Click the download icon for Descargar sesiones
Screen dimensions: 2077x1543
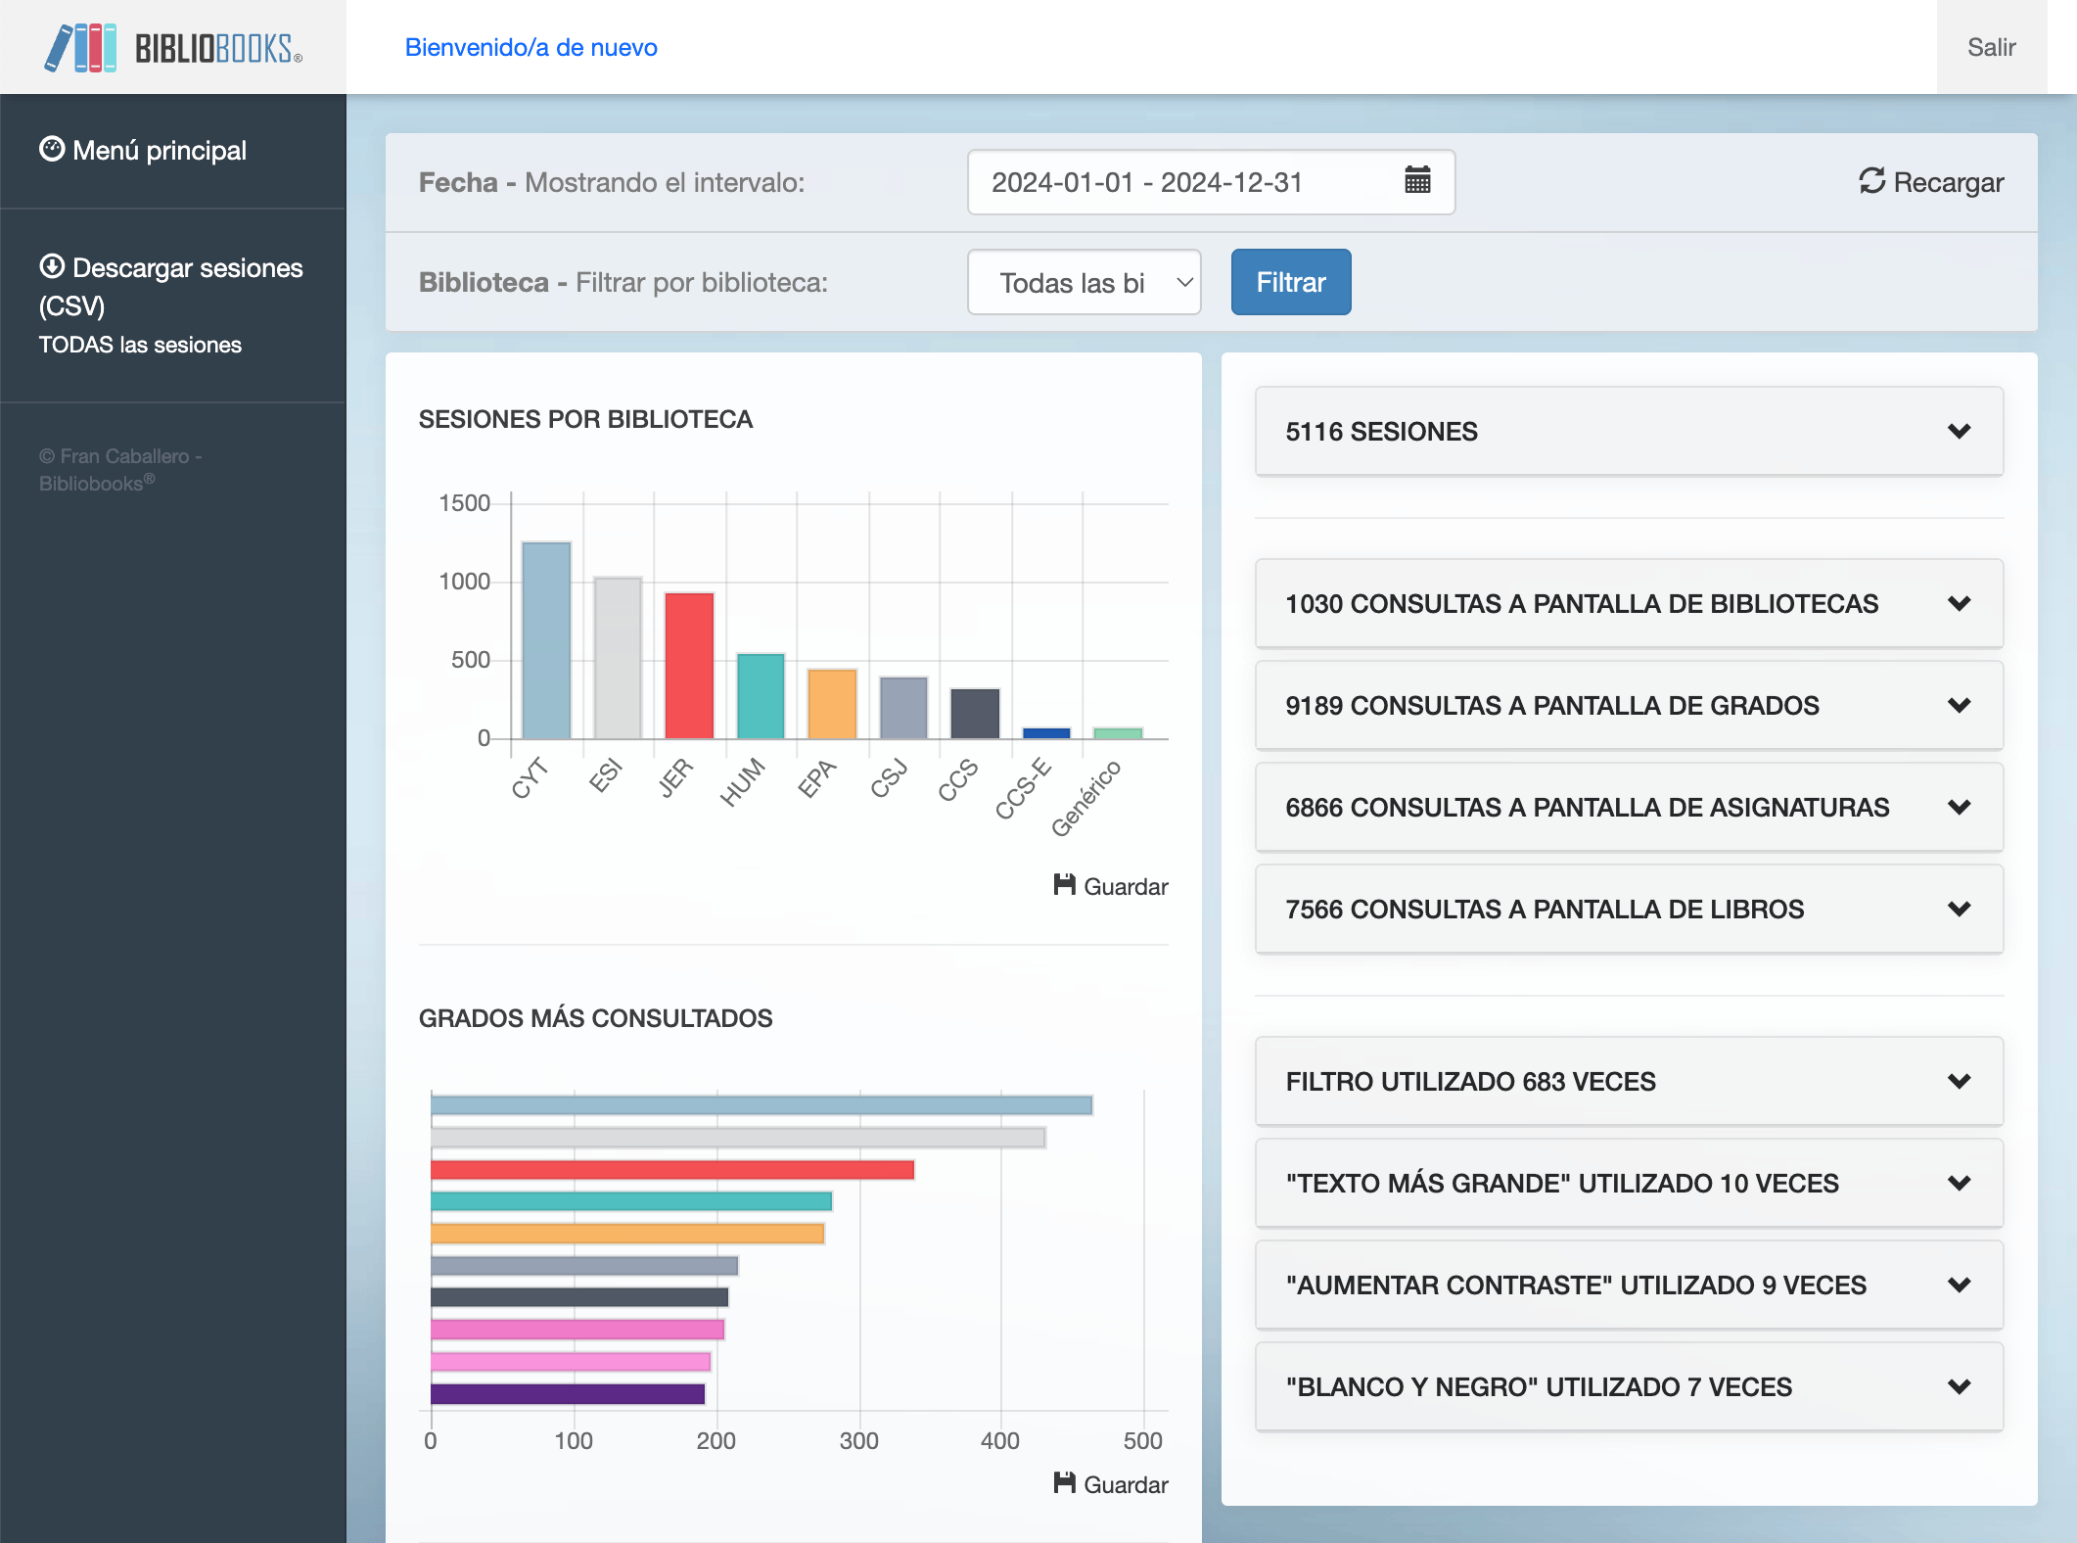coord(52,265)
